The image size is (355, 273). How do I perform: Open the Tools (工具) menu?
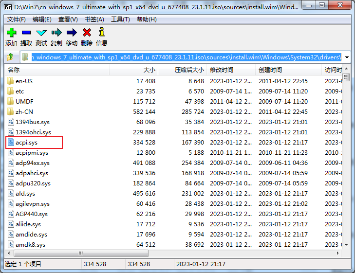120,19
